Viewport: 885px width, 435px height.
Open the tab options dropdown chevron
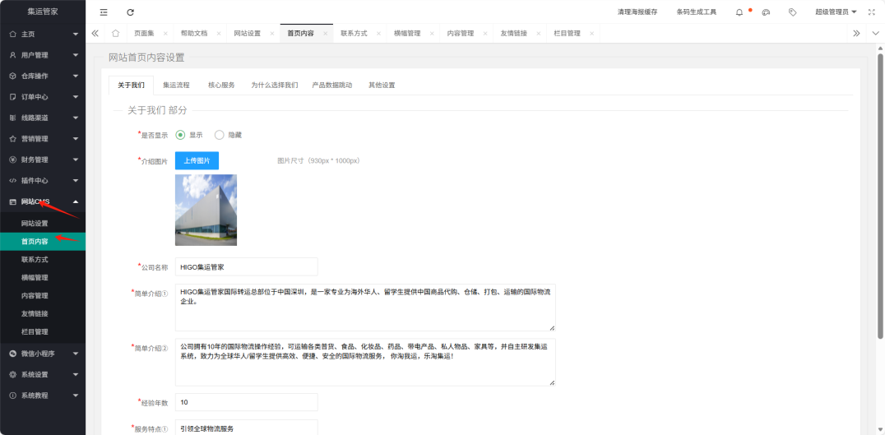pos(875,33)
